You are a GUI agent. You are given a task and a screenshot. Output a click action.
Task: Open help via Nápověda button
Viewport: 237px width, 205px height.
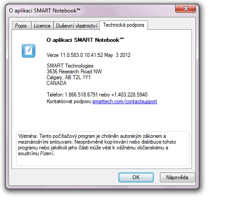177,177
